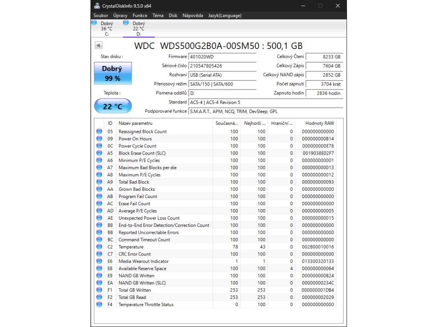
Task: Click the CrystalDiskInfo app icon in title bar
Action: click(x=97, y=6)
